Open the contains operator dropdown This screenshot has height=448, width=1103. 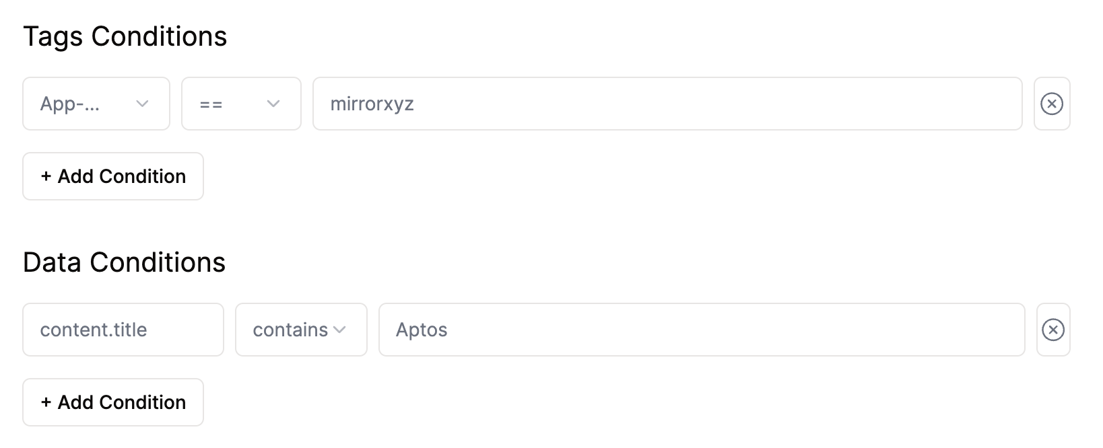[301, 330]
